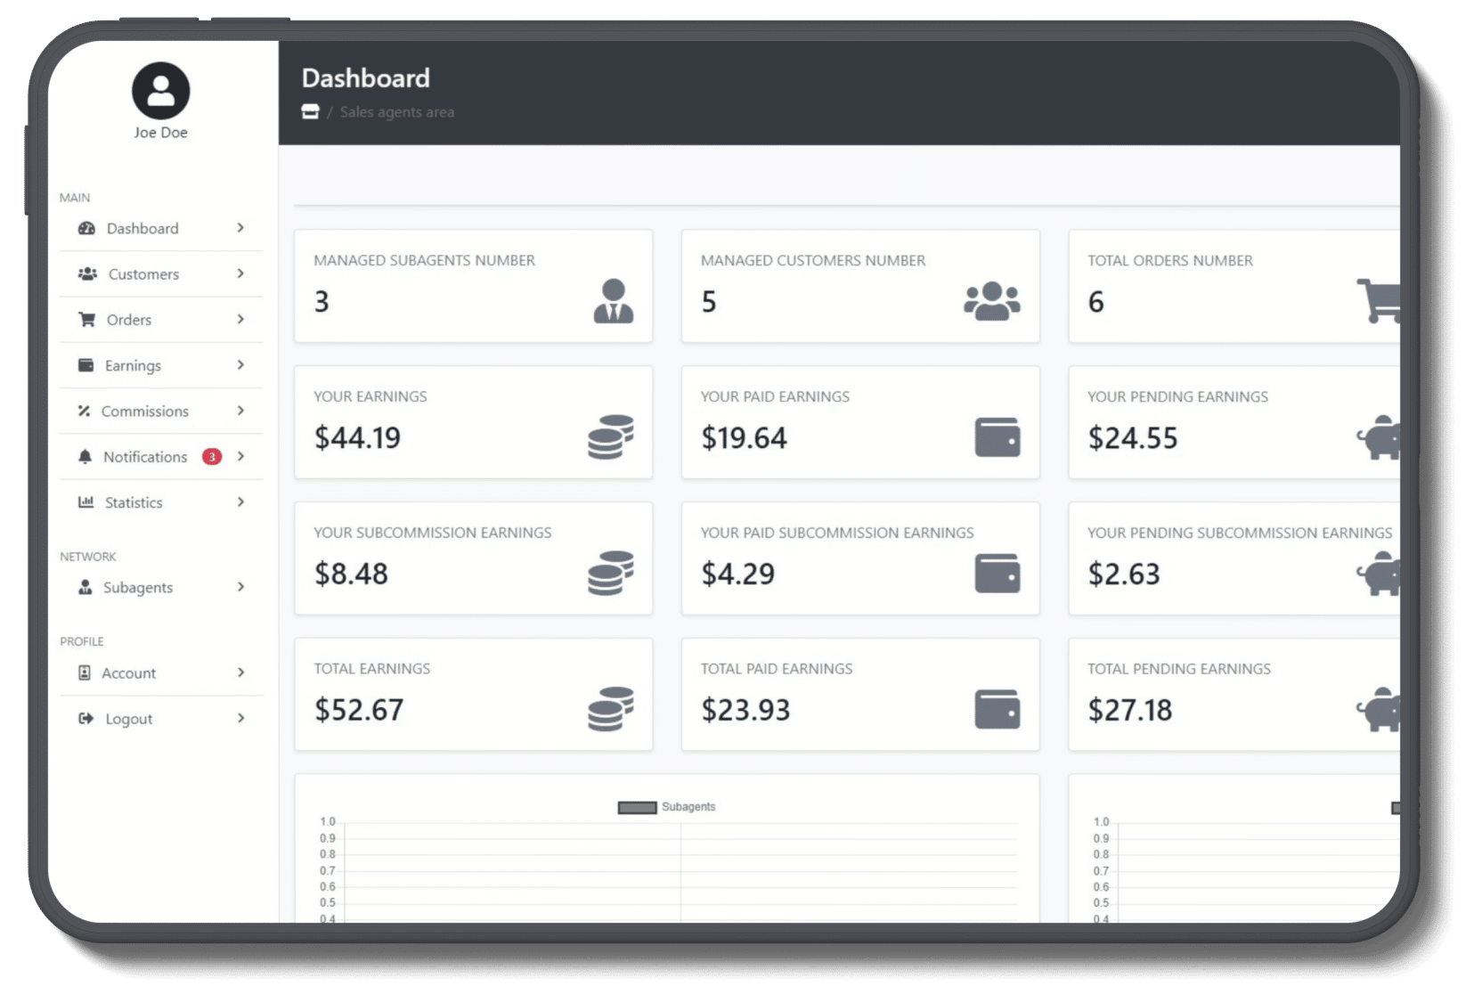
Task: Open Orders in the sidebar menu
Action: coord(129,320)
